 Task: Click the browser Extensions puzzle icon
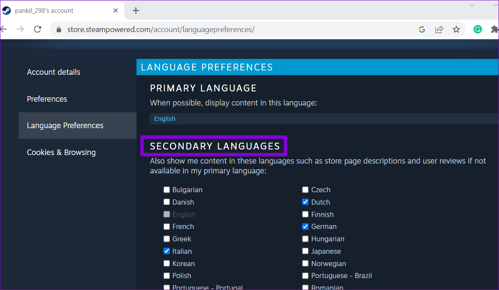tap(494, 29)
